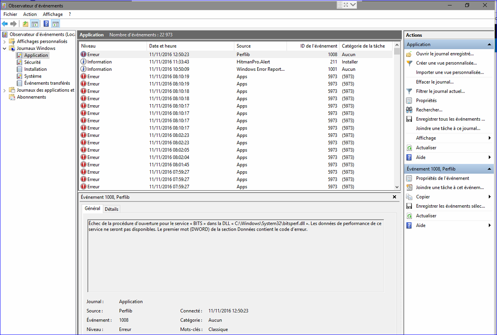Select the Windows Error Reporting information row
This screenshot has height=335, width=497.
click(x=236, y=69)
